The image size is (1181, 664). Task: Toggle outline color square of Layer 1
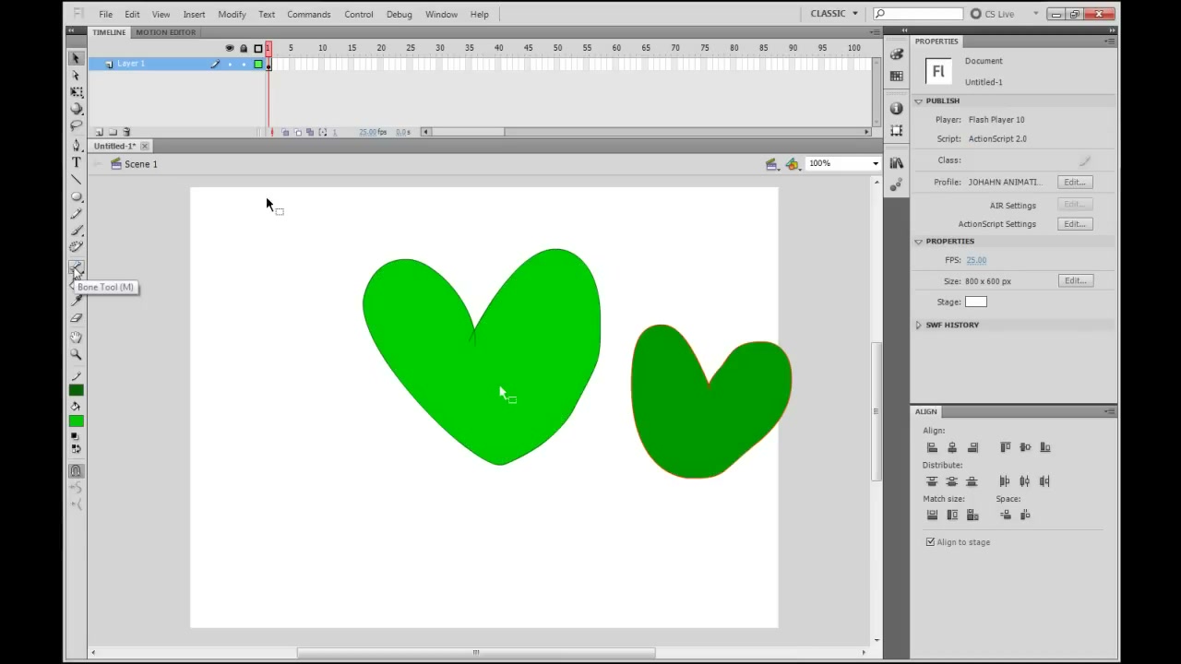tap(258, 64)
